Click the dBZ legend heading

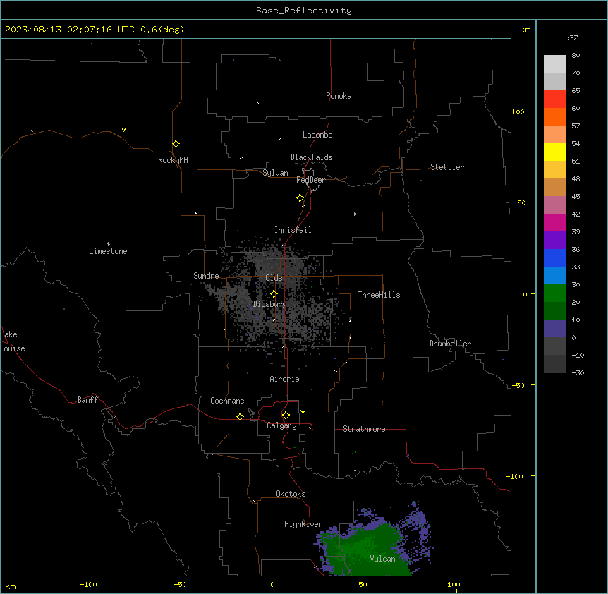[x=571, y=37]
